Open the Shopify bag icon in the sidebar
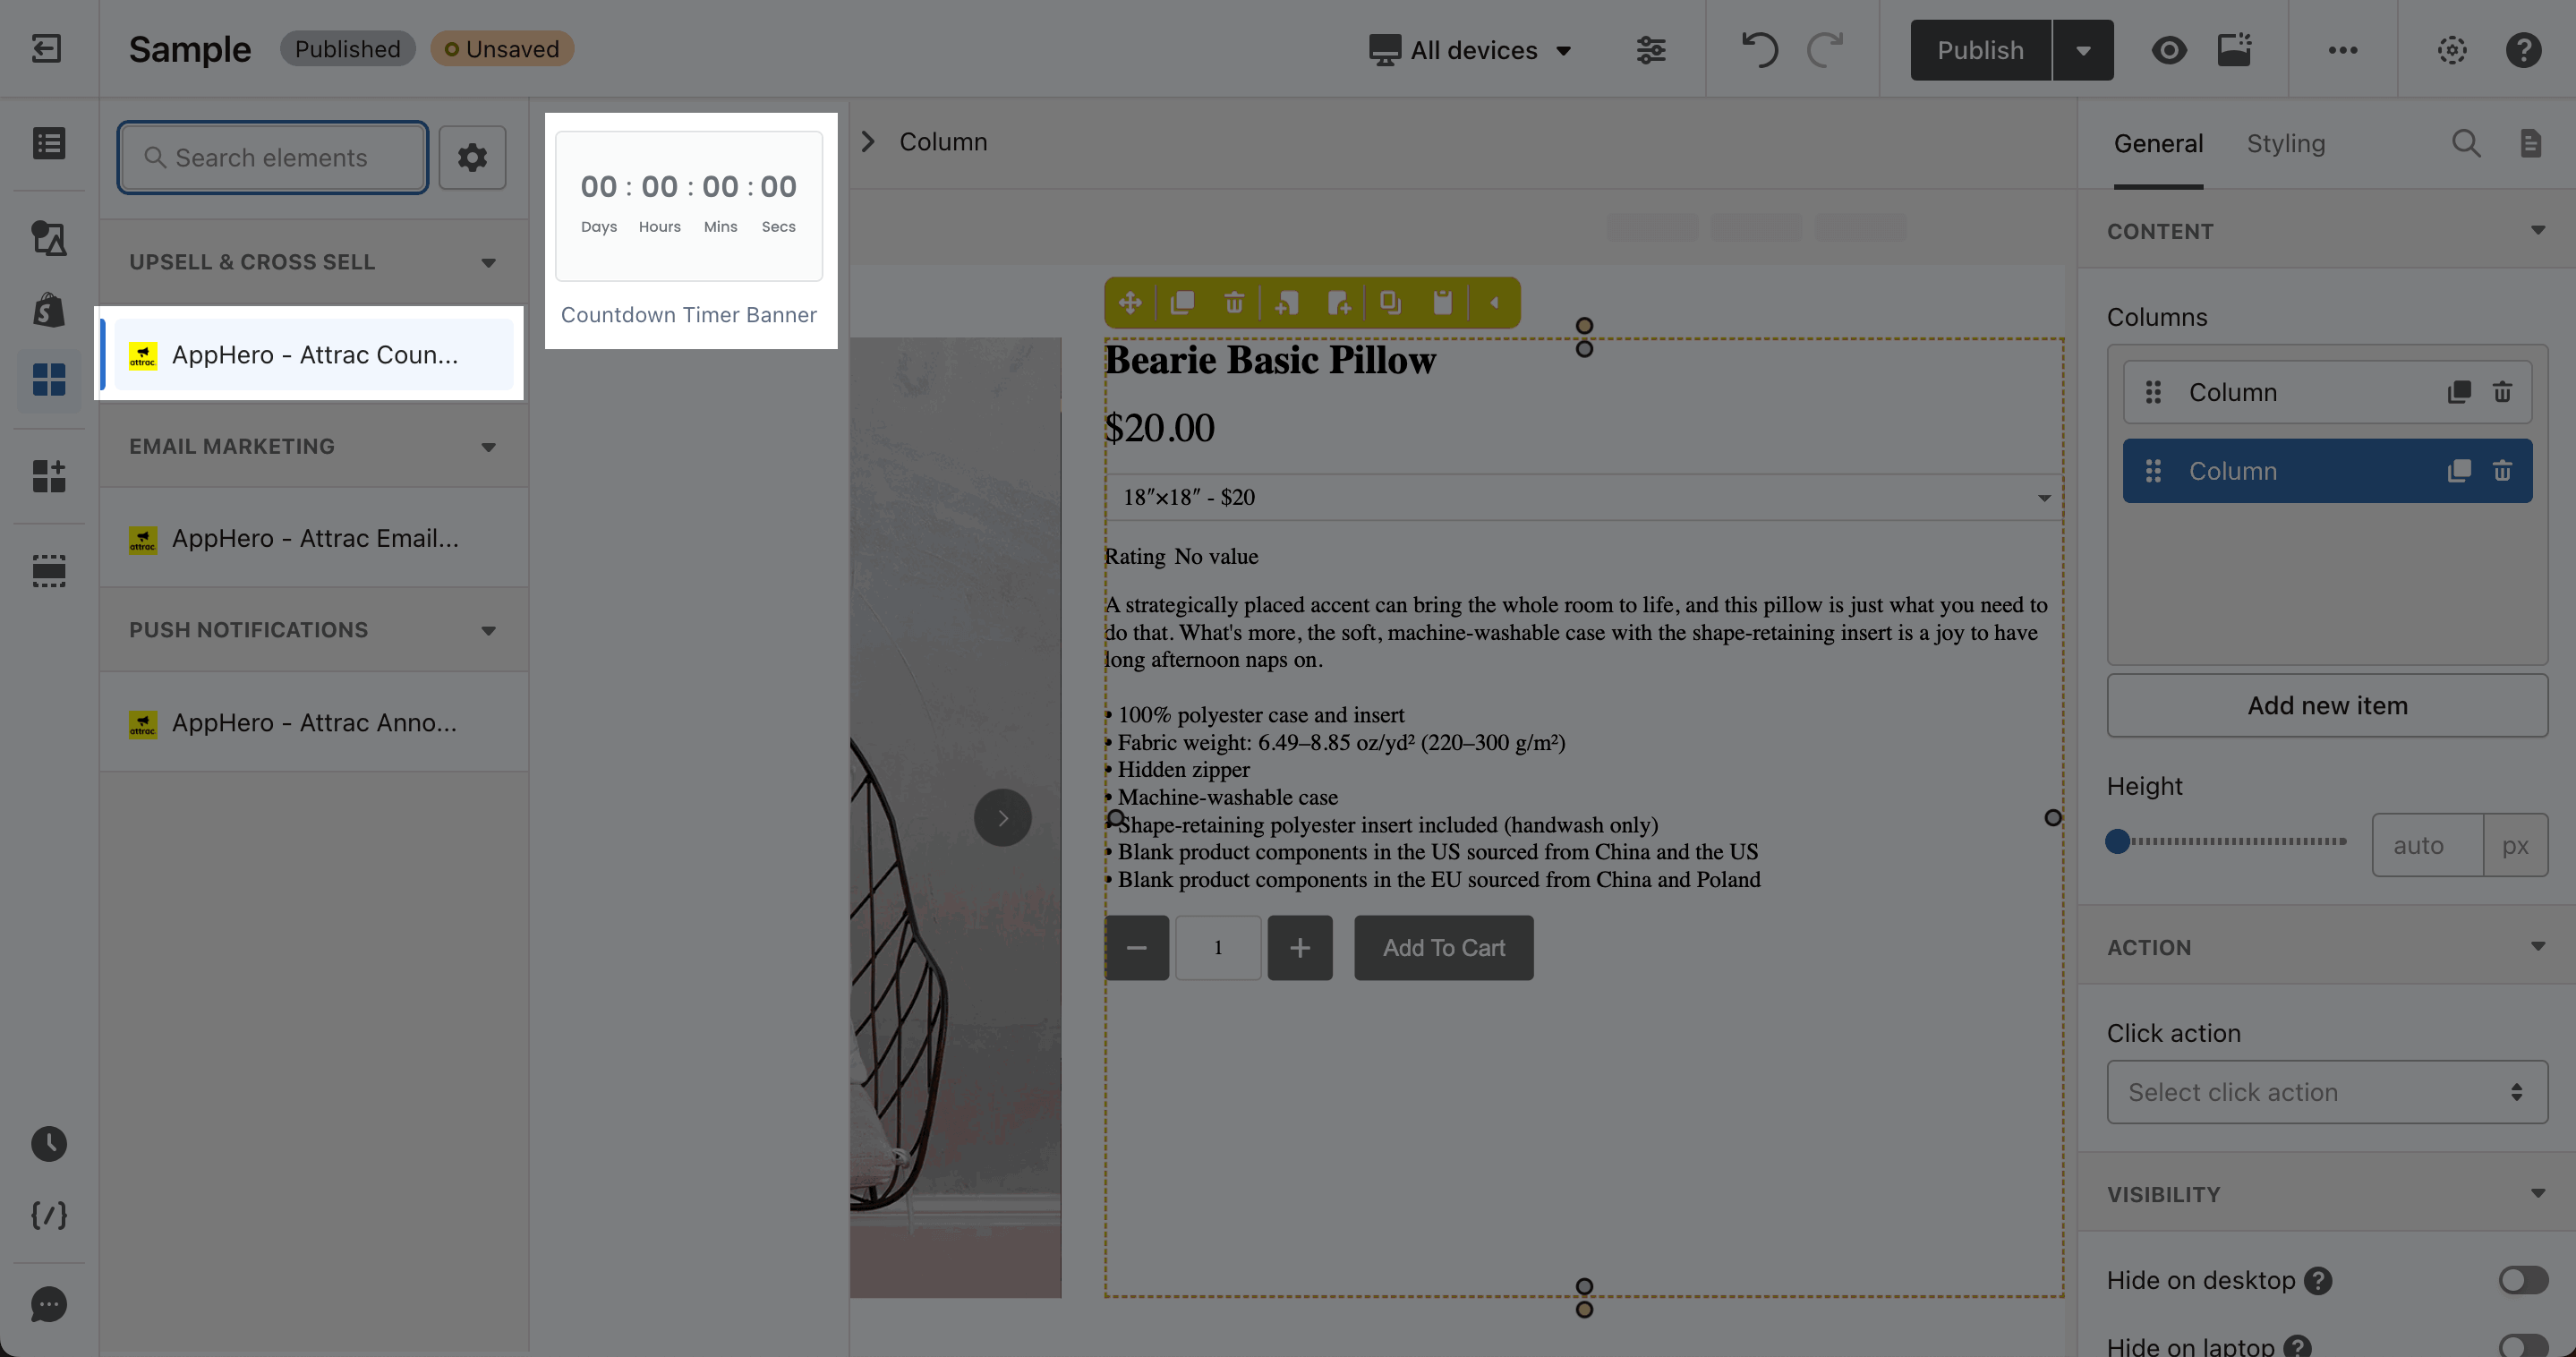This screenshot has width=2576, height=1357. pyautogui.click(x=48, y=310)
